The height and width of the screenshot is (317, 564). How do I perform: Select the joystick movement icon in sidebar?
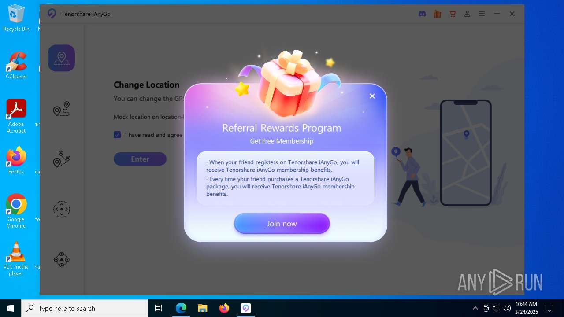pos(61,209)
